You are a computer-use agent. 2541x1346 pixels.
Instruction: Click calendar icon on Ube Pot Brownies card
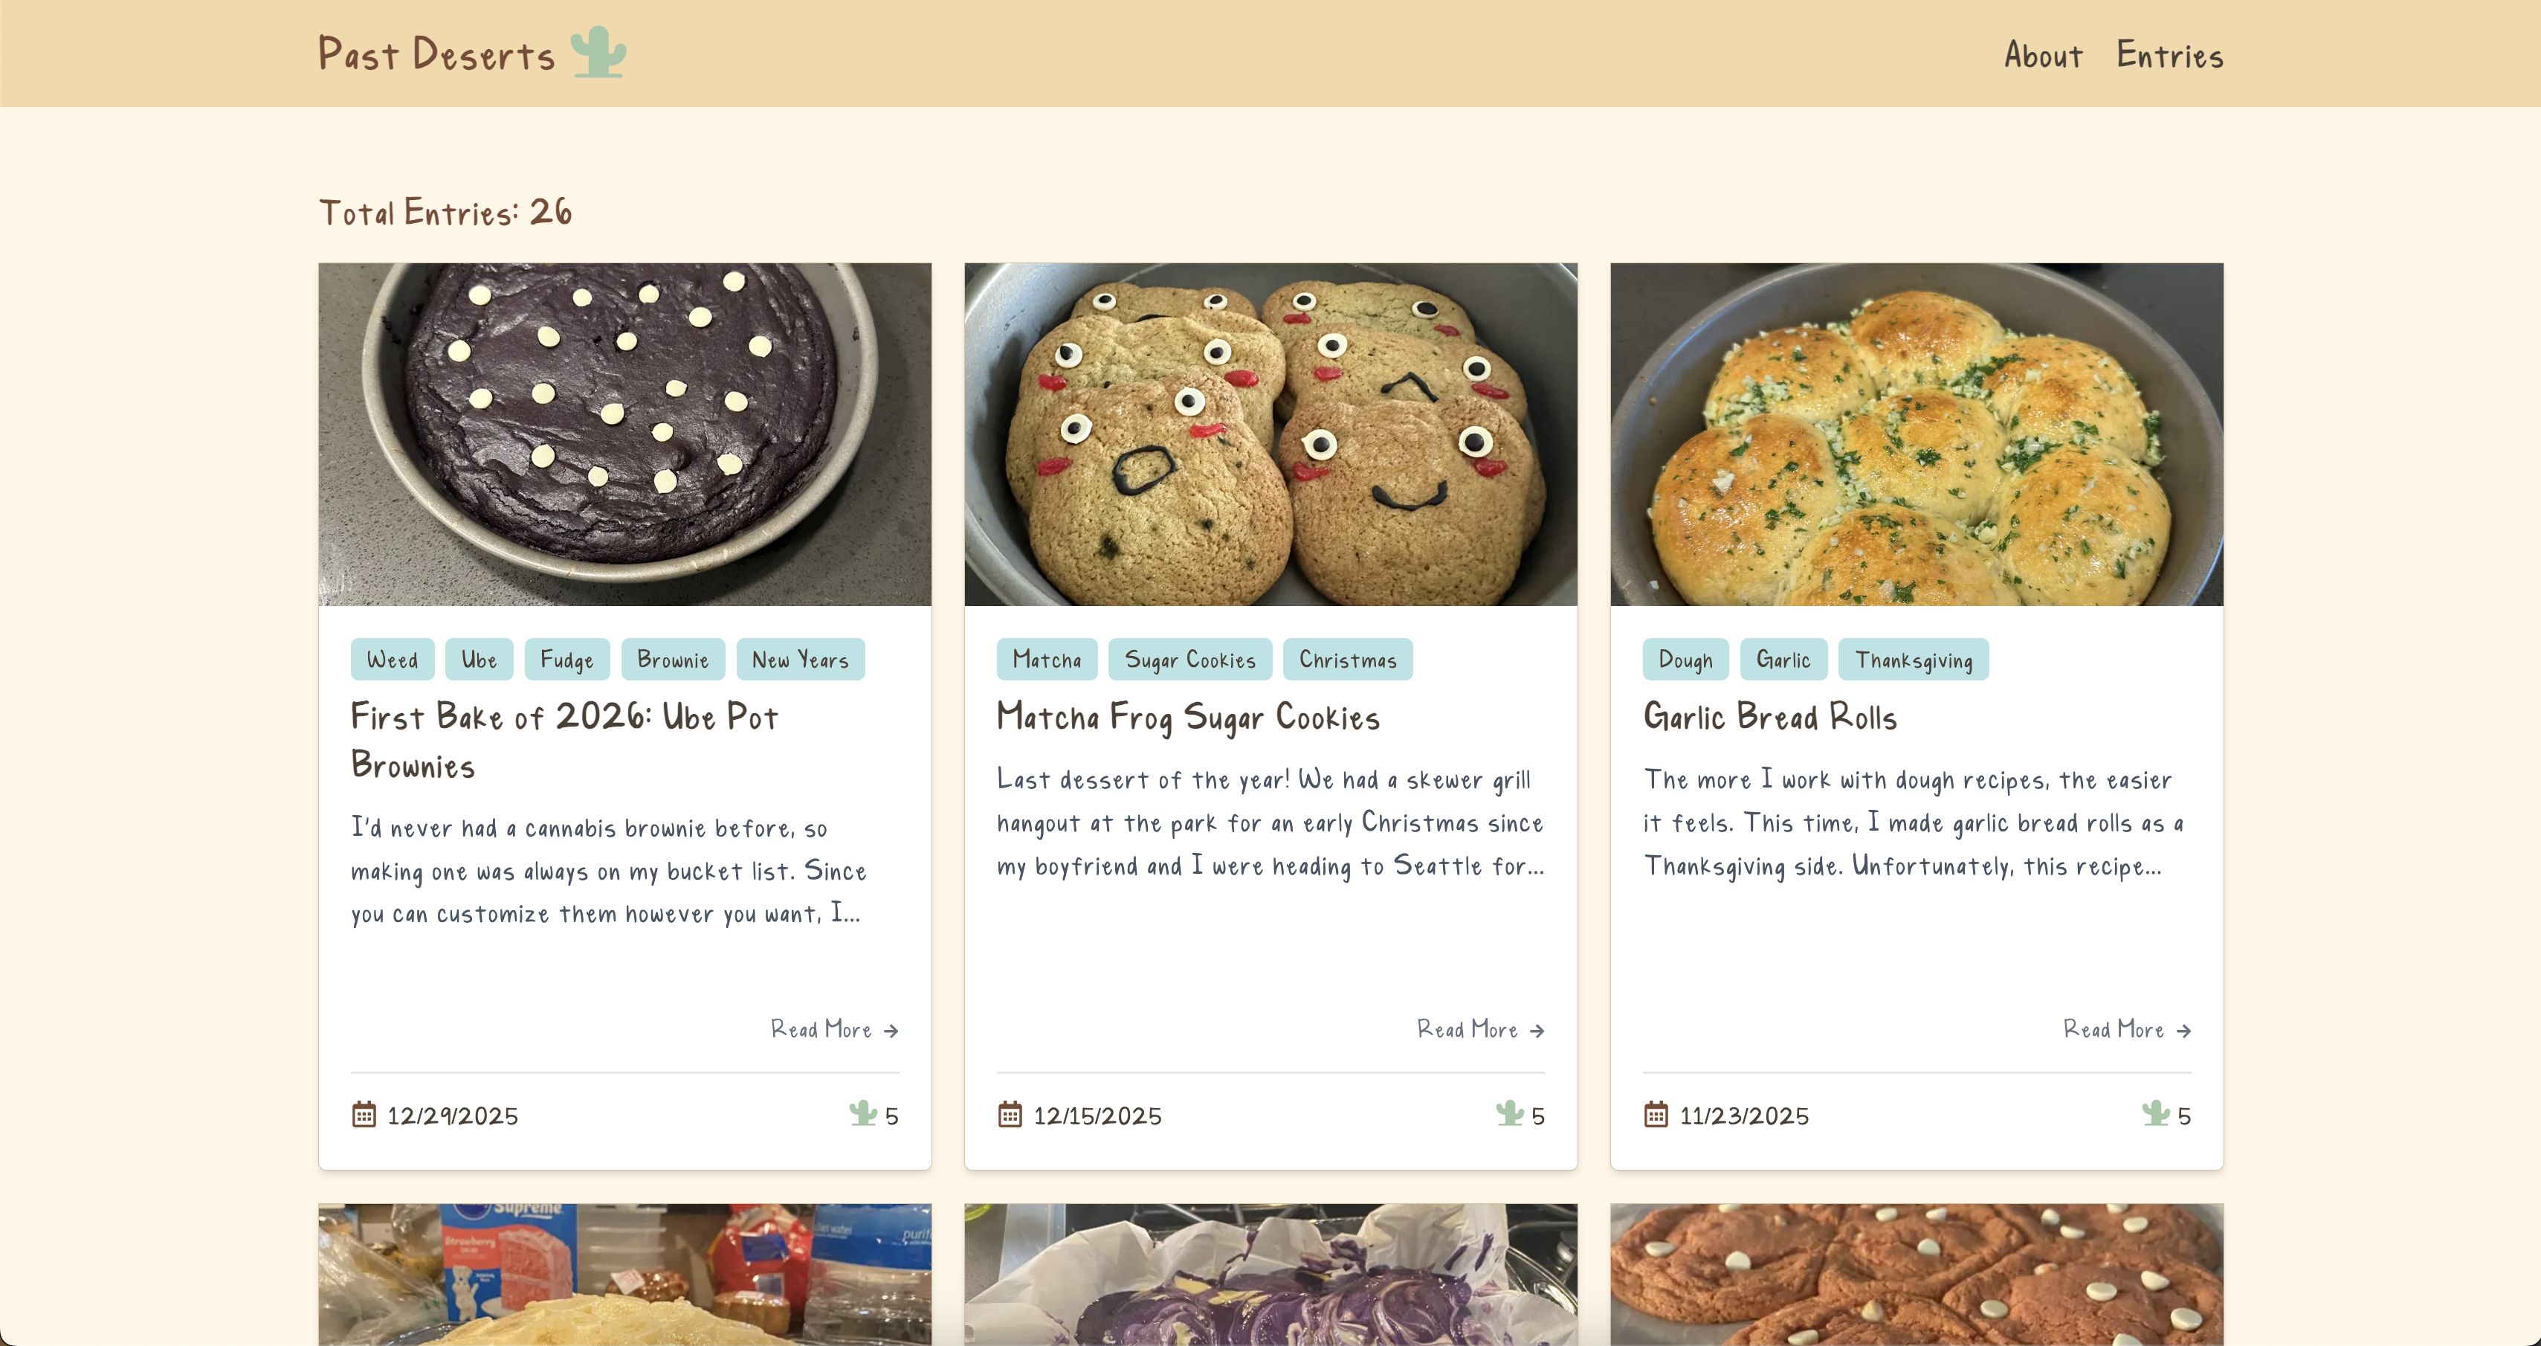click(364, 1114)
